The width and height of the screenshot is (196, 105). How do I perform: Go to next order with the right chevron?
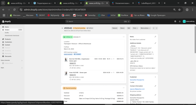(157, 28)
